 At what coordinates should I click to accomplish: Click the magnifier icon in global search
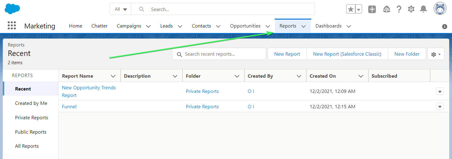(x=142, y=9)
